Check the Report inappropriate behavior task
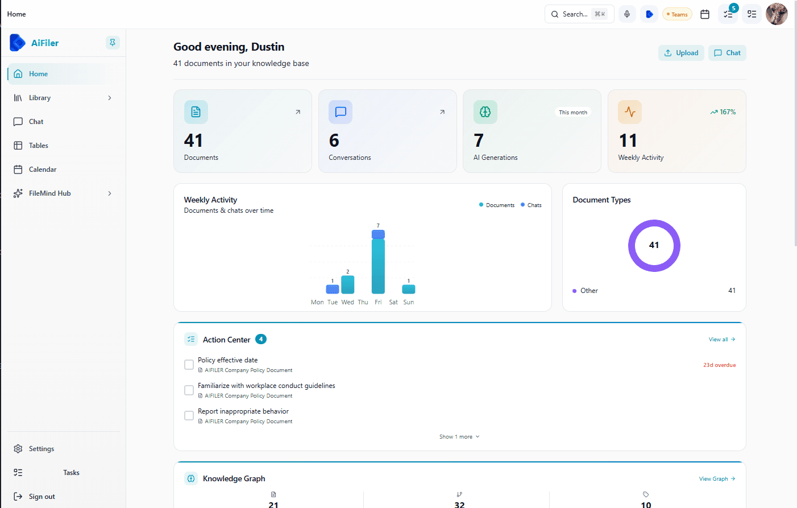Image resolution: width=797 pixels, height=508 pixels. pyautogui.click(x=189, y=416)
